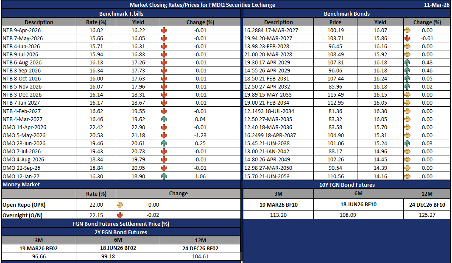The image size is (452, 263).
Task: Click the yellow sideways arrow for 19.89 15-MAY-2033 bond
Action: [407, 95]
